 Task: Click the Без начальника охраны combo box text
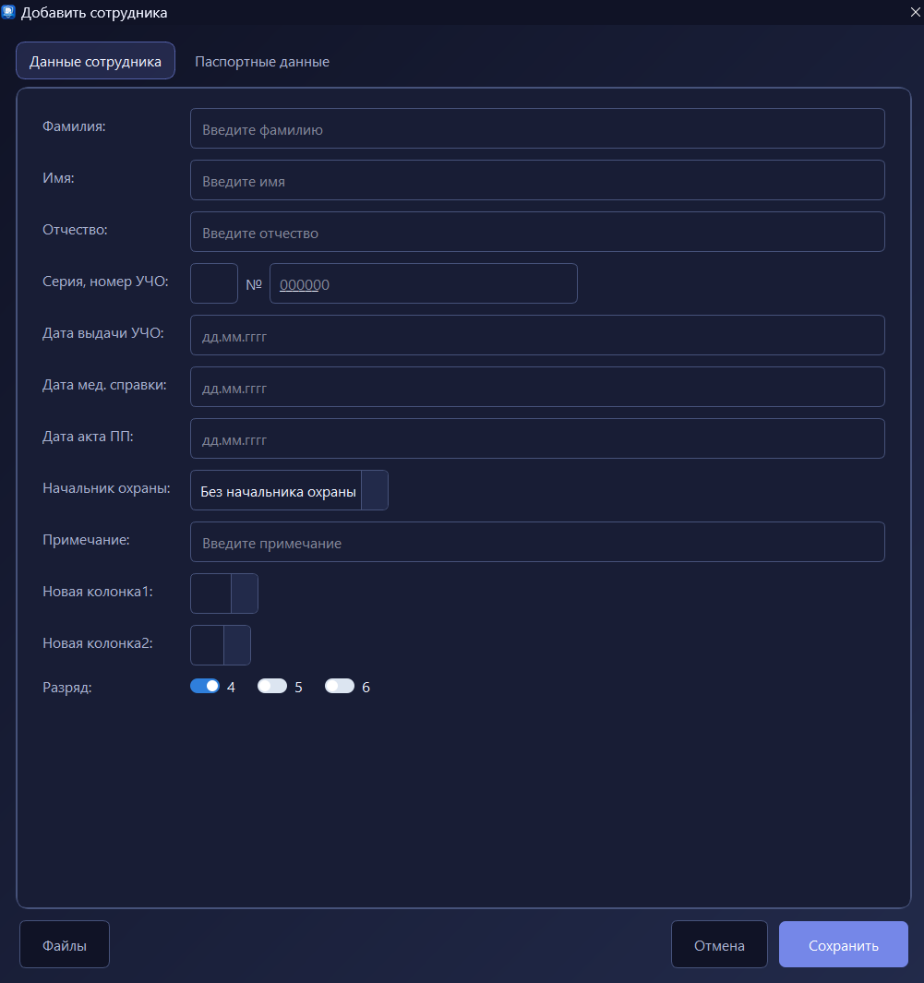278,491
